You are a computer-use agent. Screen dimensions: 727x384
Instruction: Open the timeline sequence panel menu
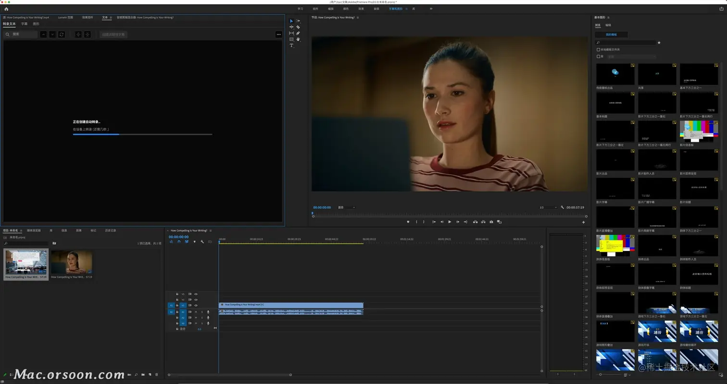[x=211, y=230]
